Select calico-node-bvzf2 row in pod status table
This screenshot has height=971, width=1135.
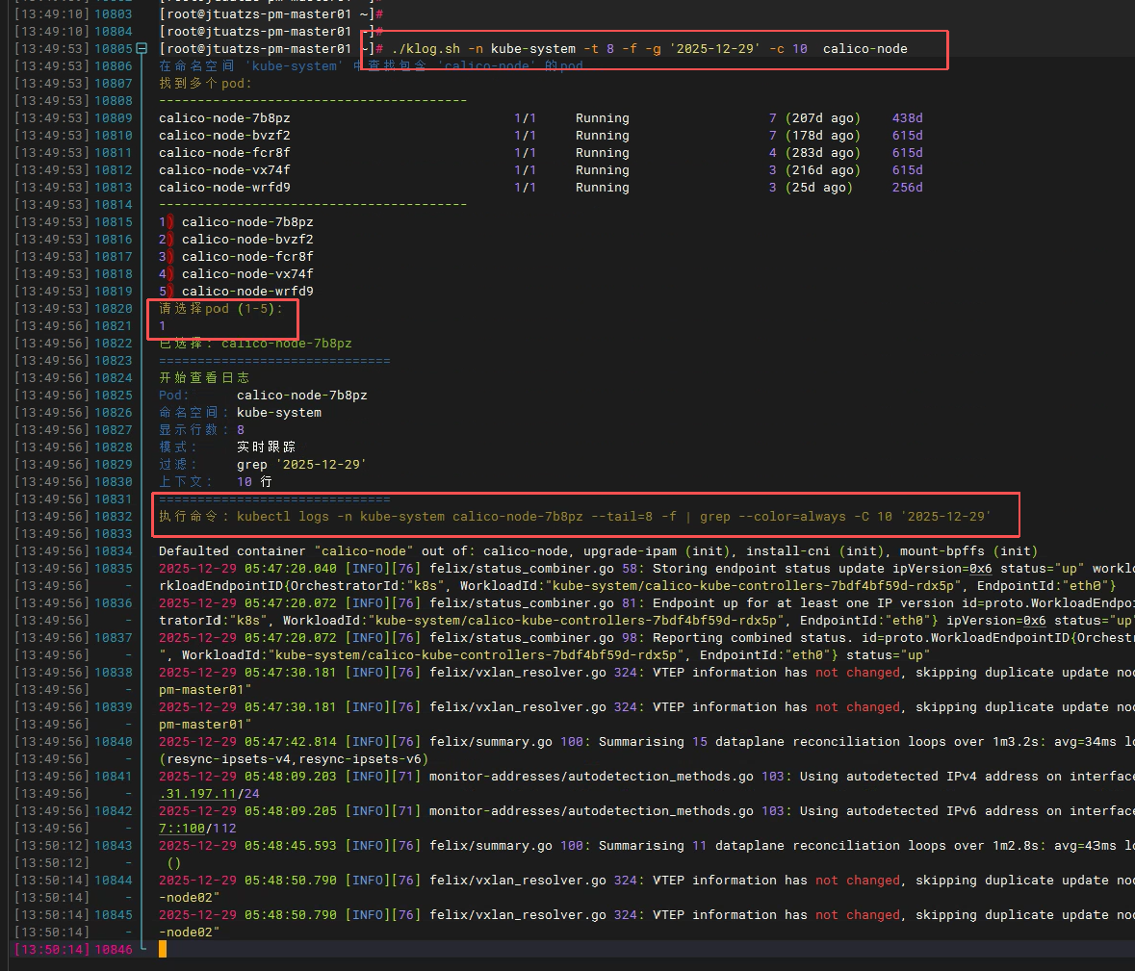[x=224, y=136]
